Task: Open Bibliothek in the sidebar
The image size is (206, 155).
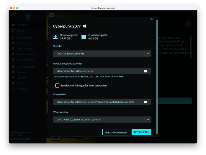Action: (27, 25)
